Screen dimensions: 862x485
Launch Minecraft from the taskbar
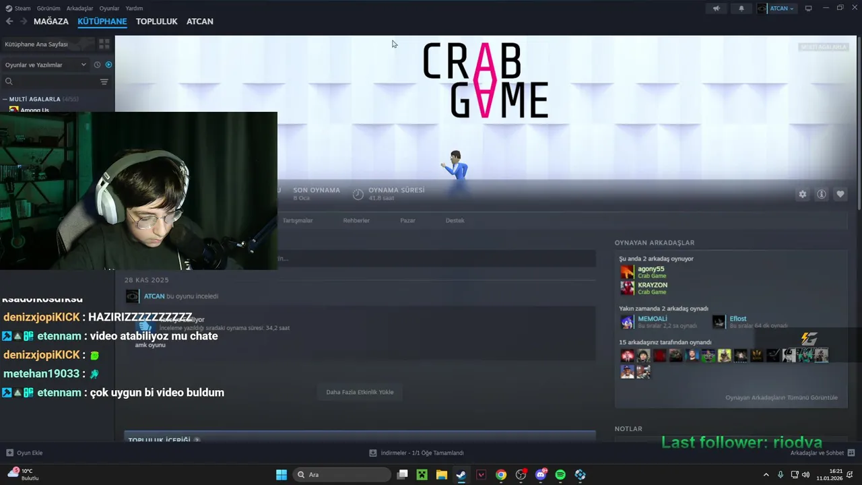point(422,475)
